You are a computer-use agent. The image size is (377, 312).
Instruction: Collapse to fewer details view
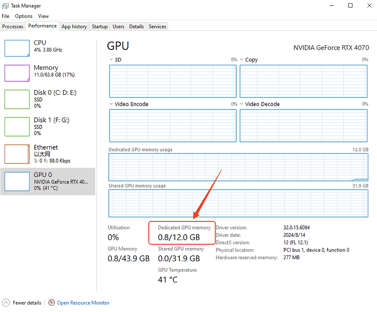(22, 303)
